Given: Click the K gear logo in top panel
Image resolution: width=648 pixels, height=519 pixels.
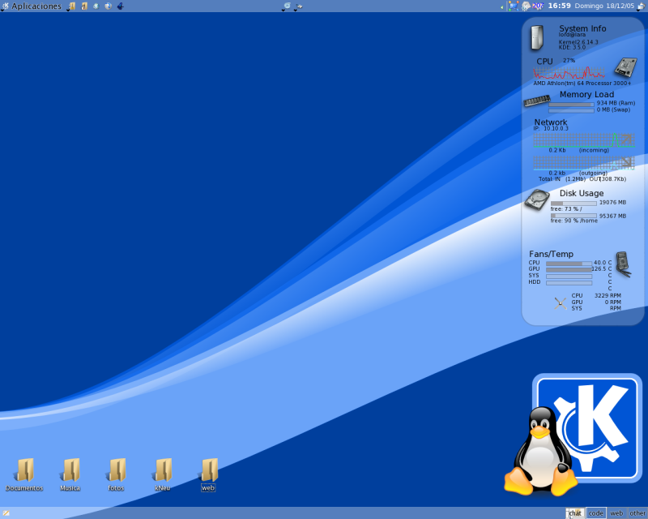Looking at the screenshot, I should coord(5,6).
